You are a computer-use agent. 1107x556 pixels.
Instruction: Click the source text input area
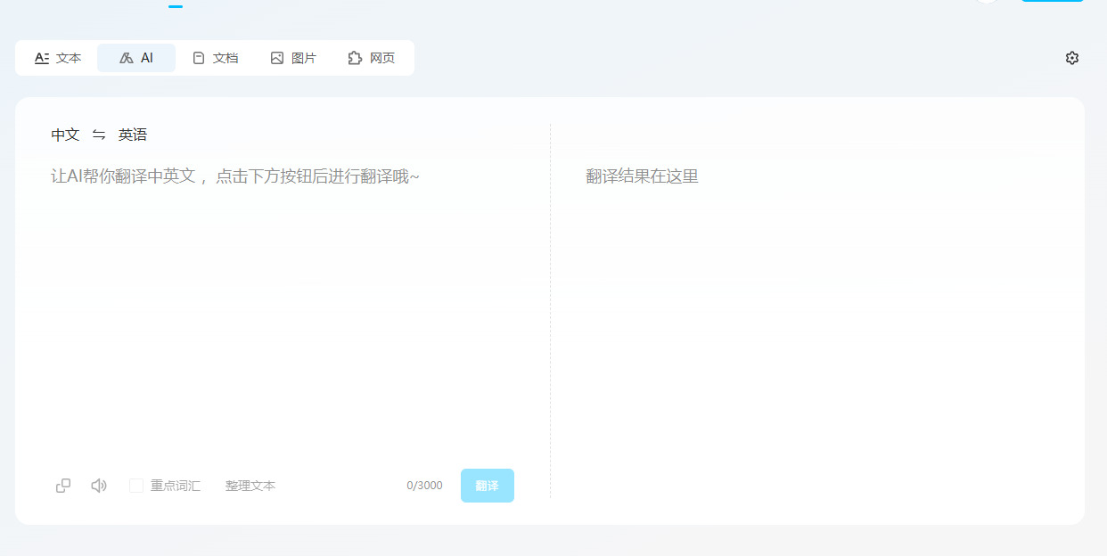point(283,307)
